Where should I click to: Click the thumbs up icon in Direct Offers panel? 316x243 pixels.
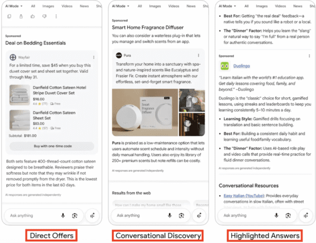click(33, 16)
